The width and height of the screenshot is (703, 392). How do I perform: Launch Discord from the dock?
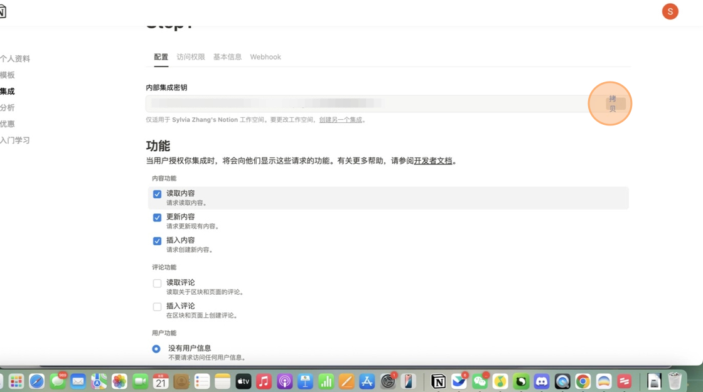[541, 382]
